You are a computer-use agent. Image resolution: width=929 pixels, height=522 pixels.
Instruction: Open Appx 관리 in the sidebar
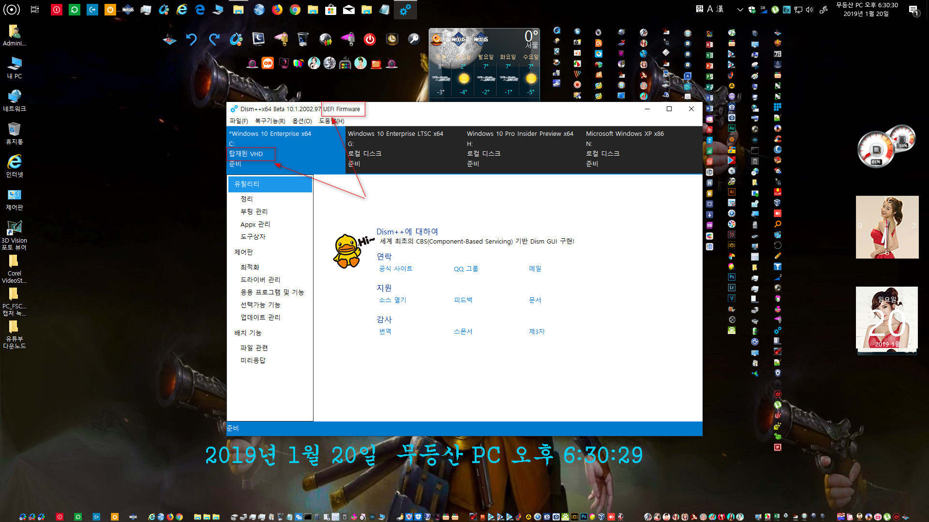click(255, 224)
